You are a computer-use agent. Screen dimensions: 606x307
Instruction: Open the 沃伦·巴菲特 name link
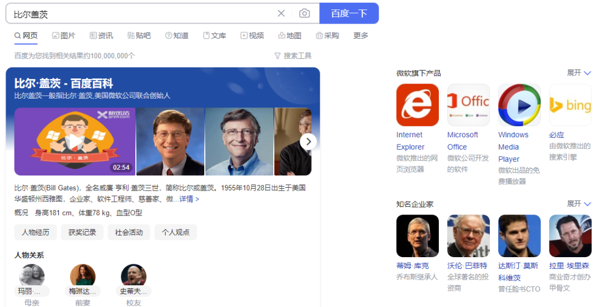(467, 266)
